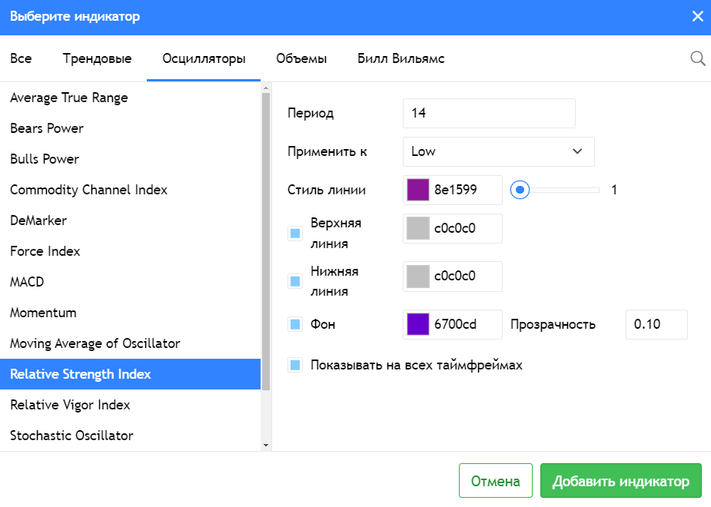Open the purple line style color swatch
The width and height of the screenshot is (711, 507).
[417, 190]
